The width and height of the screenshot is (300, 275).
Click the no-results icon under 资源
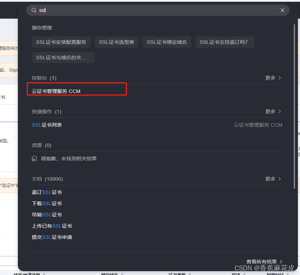point(34,159)
